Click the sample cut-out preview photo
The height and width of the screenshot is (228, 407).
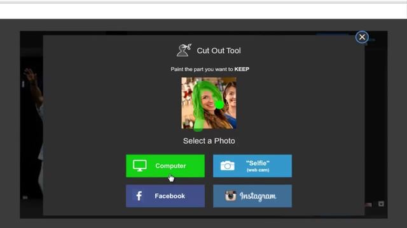click(x=209, y=103)
